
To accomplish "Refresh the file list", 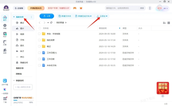I will (x=51, y=23).
